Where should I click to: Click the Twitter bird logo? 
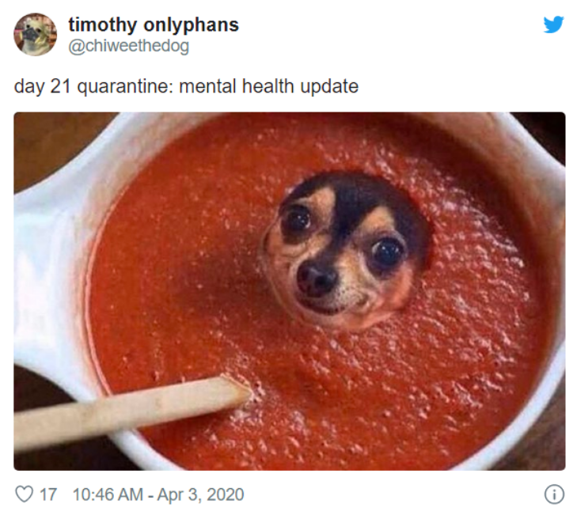[554, 25]
